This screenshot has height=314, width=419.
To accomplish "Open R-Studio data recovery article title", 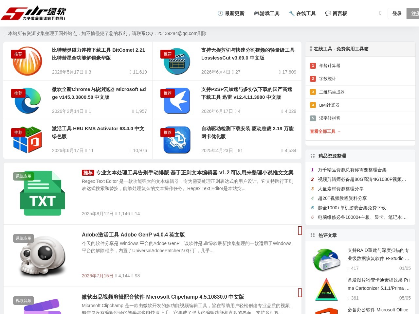I will [x=378, y=254].
